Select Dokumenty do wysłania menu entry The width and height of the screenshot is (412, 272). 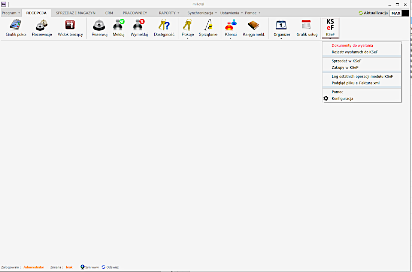click(x=352, y=46)
